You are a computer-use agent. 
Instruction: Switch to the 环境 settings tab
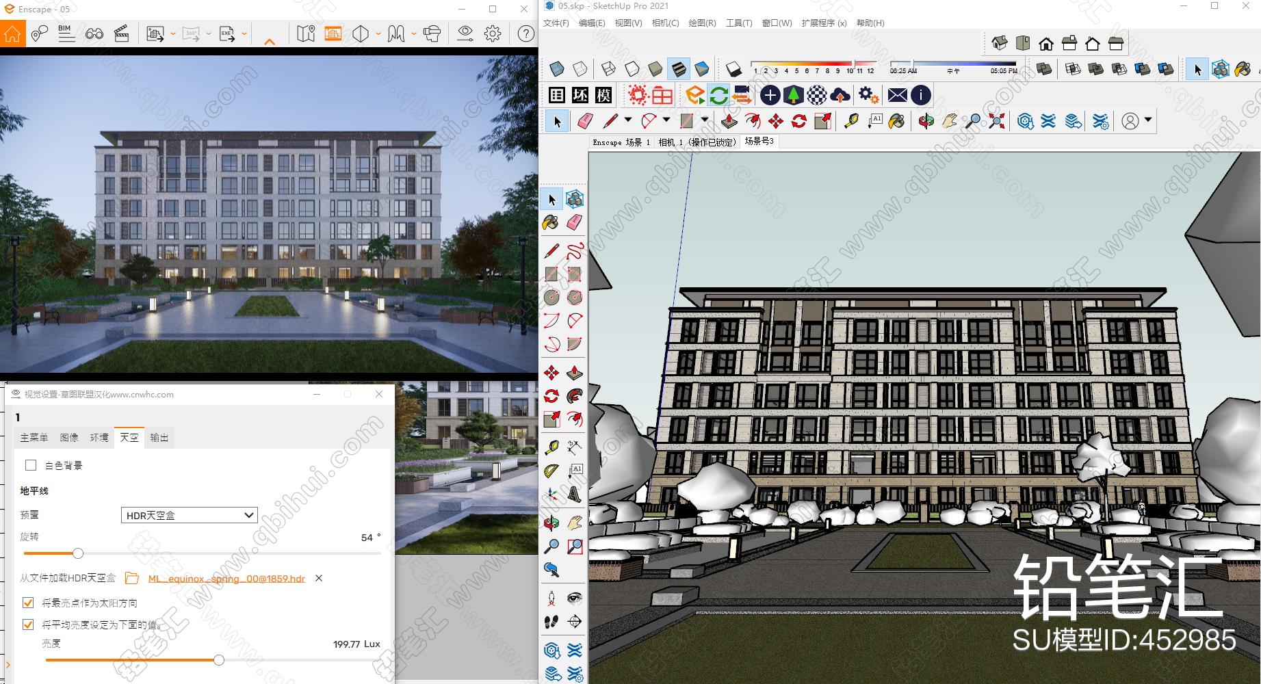click(99, 437)
